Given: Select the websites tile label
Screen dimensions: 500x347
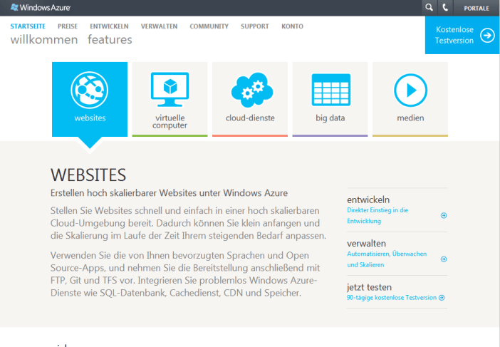Looking at the screenshot, I should 90,118.
